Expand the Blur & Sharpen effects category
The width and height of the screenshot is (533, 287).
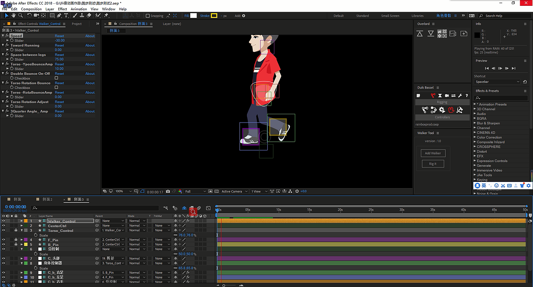click(475, 123)
